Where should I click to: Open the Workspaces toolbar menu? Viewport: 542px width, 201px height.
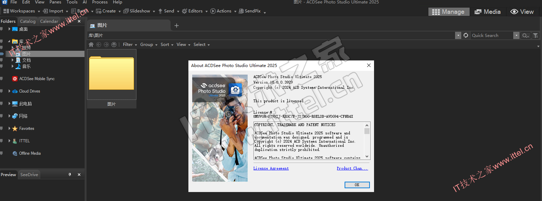21,11
